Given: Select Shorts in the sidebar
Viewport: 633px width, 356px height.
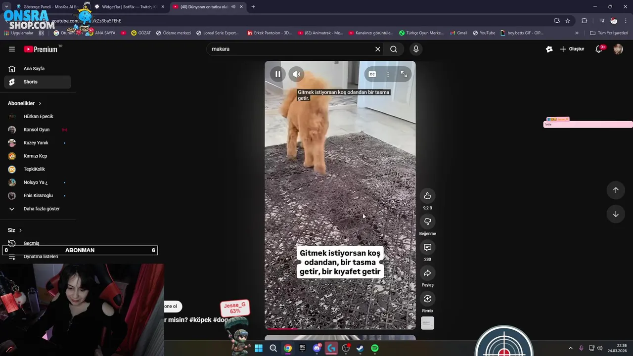Looking at the screenshot, I should click(38, 82).
